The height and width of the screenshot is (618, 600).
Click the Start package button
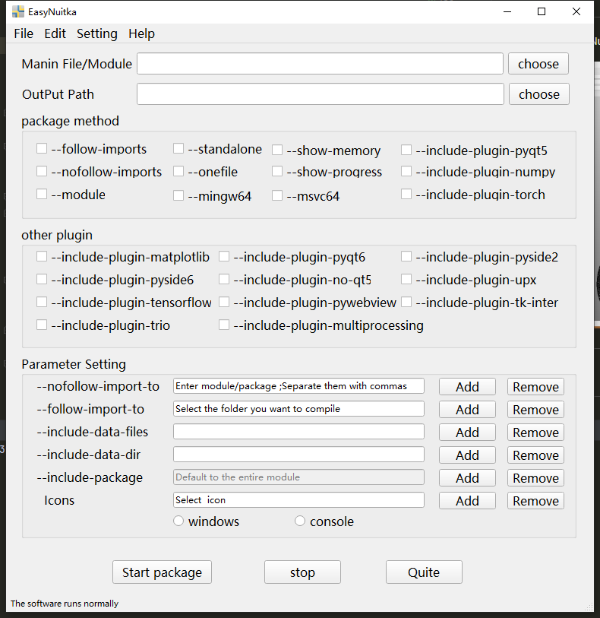[163, 572]
